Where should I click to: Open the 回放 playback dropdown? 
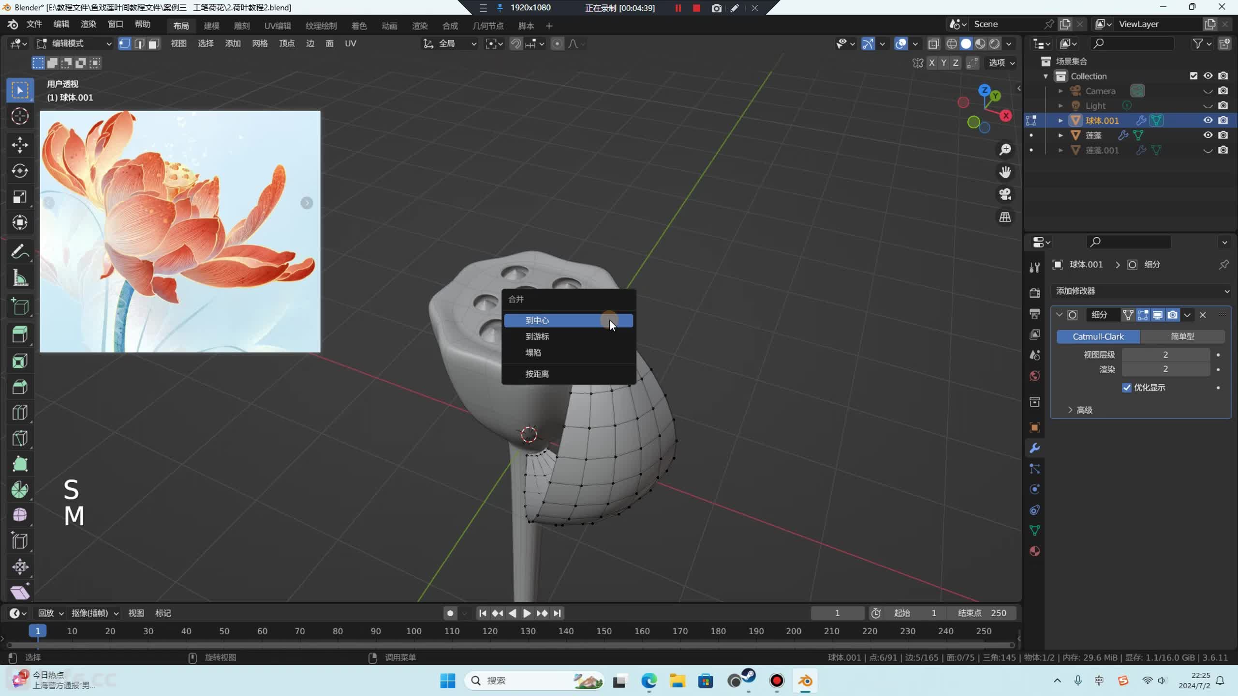[x=50, y=613]
